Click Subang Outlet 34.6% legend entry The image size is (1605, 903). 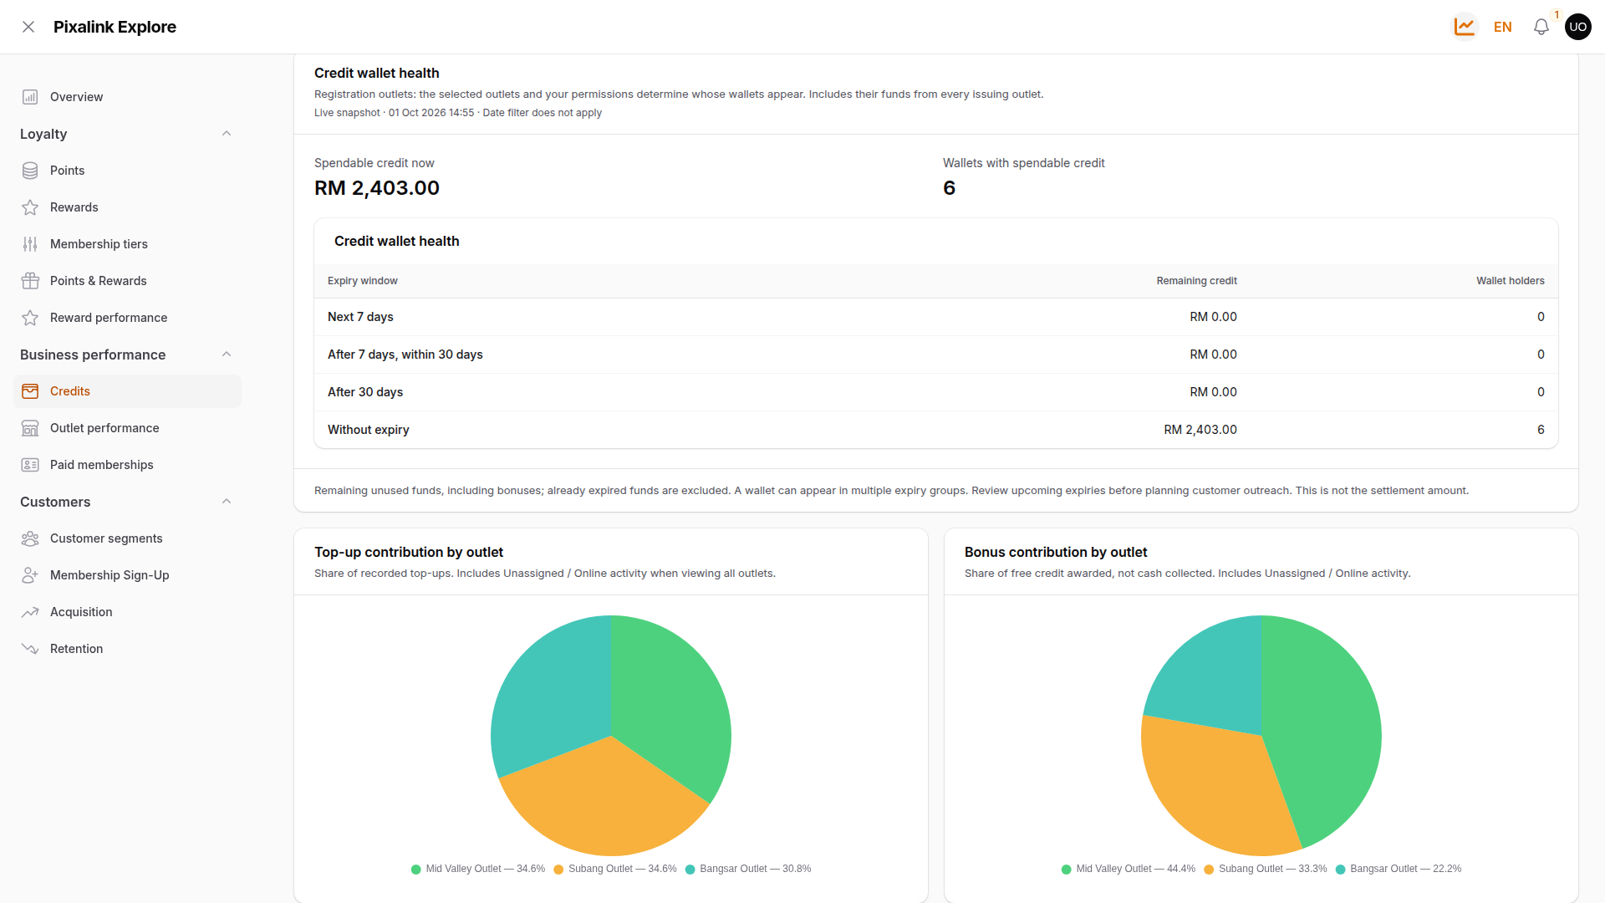(615, 869)
